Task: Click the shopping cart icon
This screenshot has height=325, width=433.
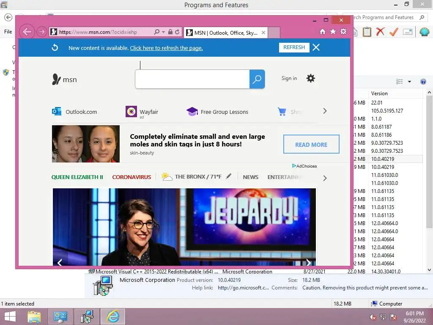Action: coord(282,111)
